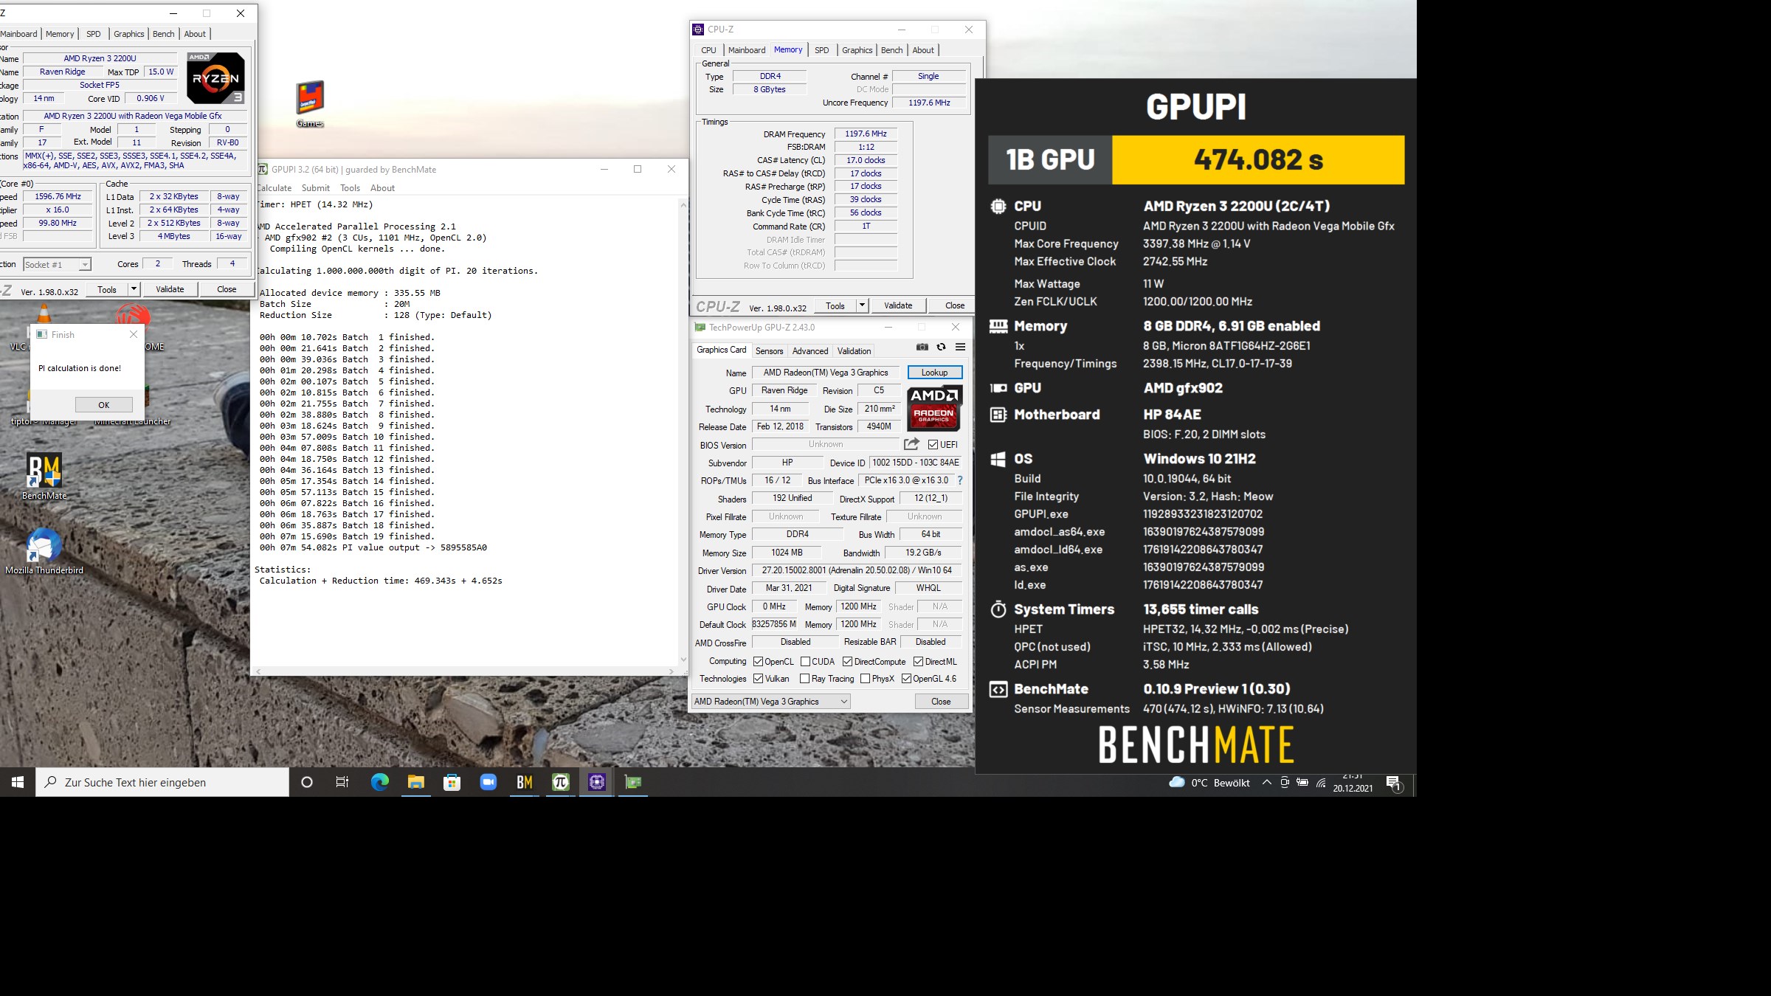This screenshot has width=1771, height=996.
Task: Open the Mainboard tab in Memory CPU-Z window
Action: coord(747,50)
